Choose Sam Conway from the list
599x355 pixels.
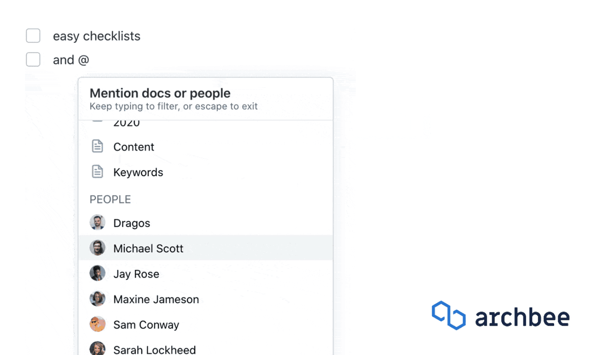[x=146, y=325]
